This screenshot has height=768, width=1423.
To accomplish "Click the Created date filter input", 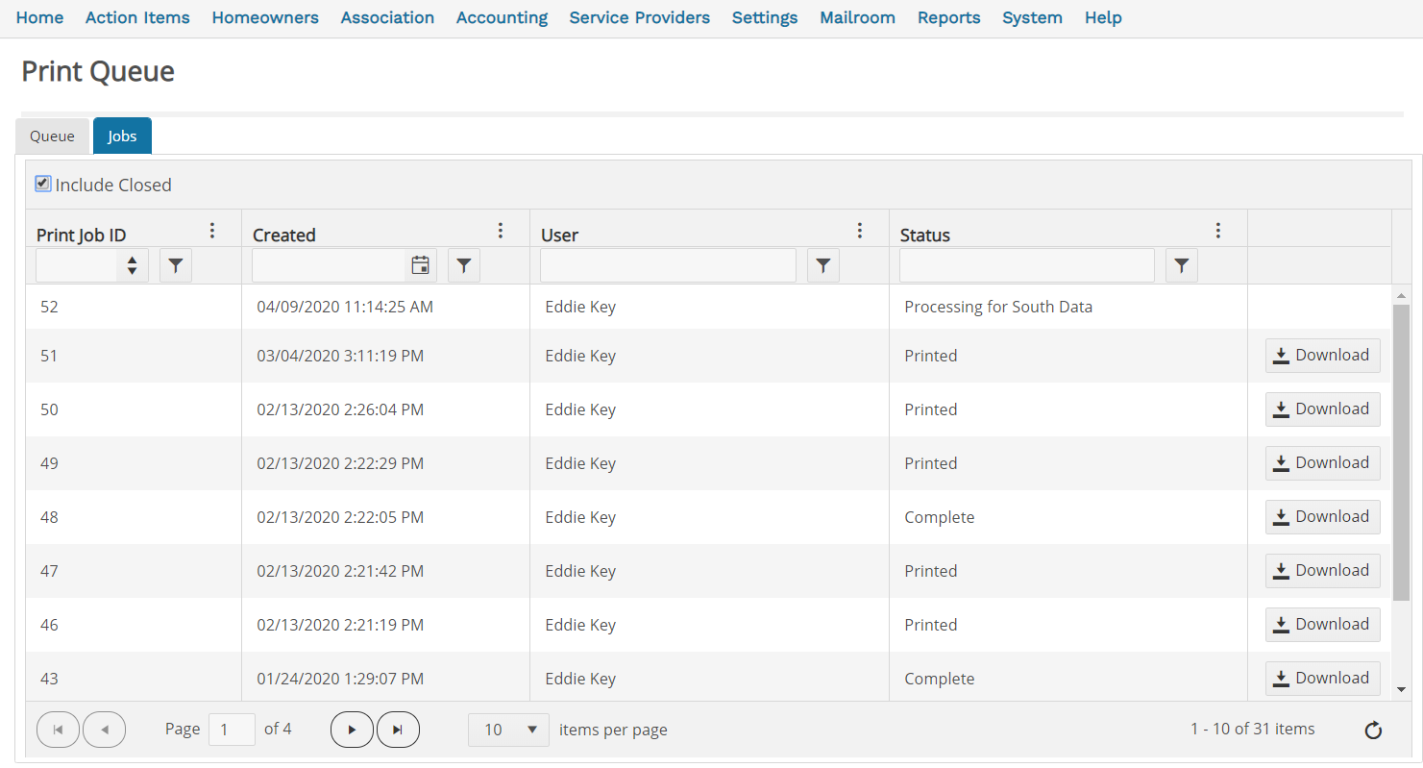I will [329, 265].
